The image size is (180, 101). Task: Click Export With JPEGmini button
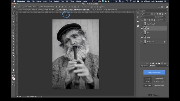click(154, 72)
